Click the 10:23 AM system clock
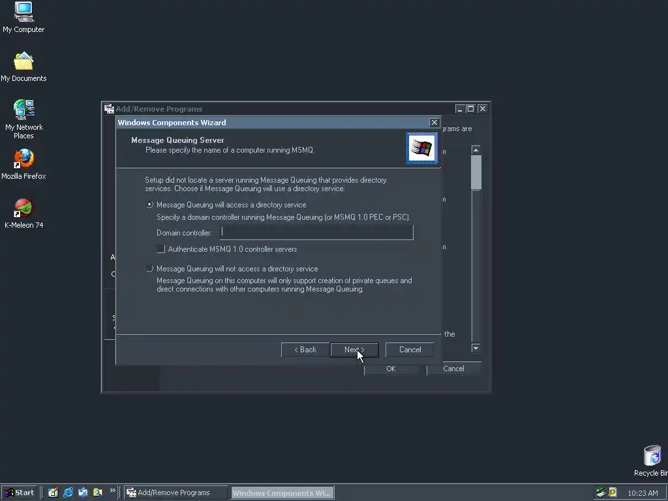 (643, 493)
